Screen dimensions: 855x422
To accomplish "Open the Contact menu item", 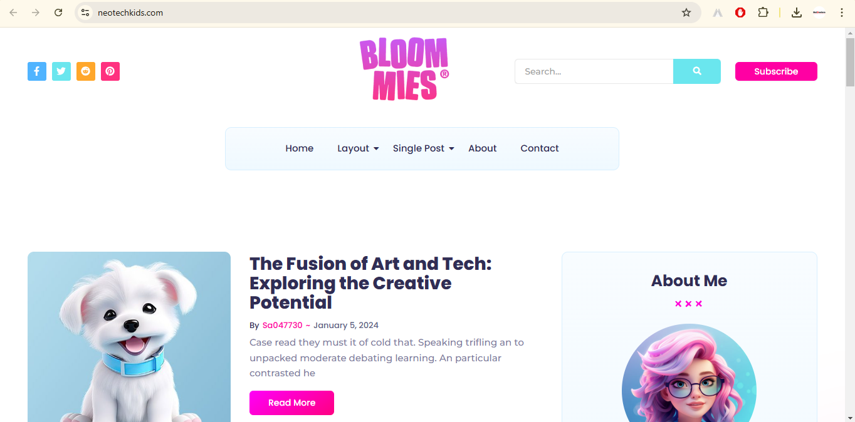I will [540, 148].
